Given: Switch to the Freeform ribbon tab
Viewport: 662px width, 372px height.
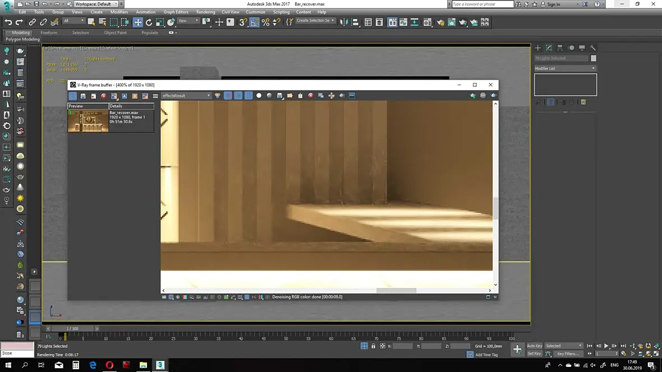Looking at the screenshot, I should click(x=49, y=32).
